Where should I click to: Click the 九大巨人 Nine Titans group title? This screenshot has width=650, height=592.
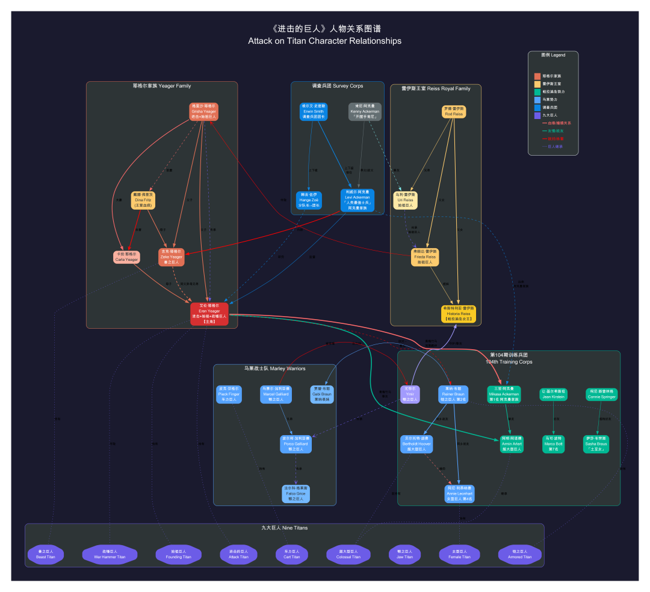pos(284,528)
